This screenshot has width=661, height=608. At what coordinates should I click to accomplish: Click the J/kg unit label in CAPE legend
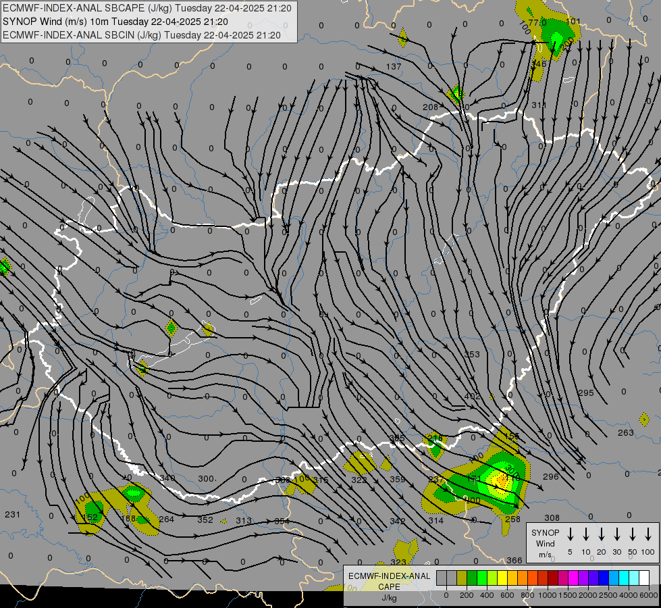[389, 598]
